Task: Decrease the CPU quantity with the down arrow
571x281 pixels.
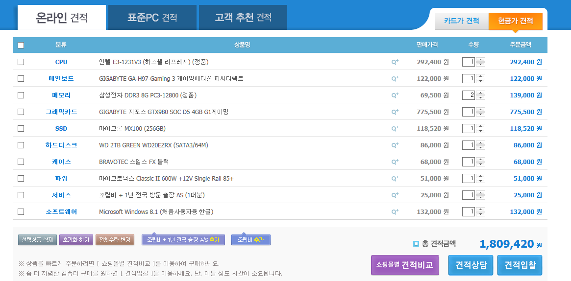Action: pyautogui.click(x=481, y=65)
